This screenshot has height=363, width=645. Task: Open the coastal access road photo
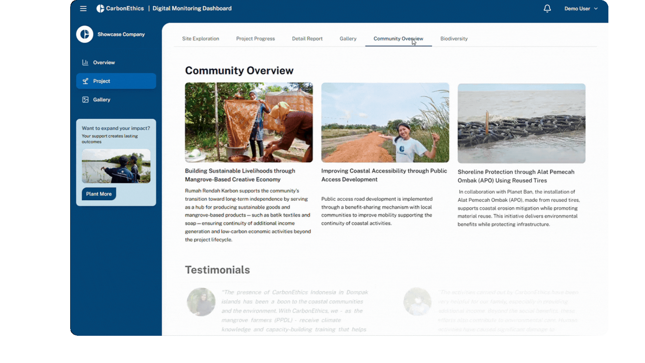pos(385,122)
